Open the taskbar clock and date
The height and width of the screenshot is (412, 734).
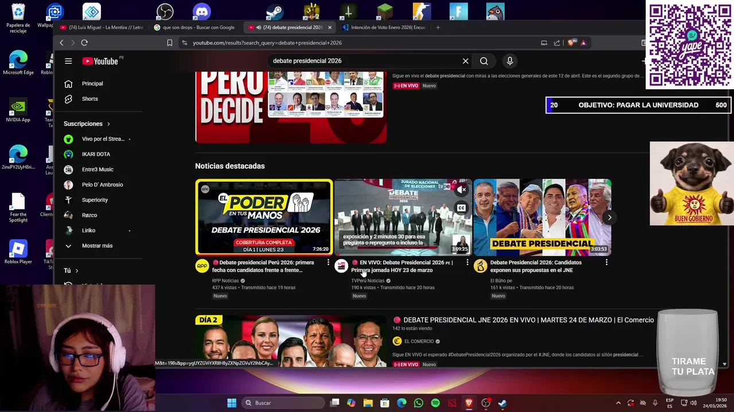(715, 403)
